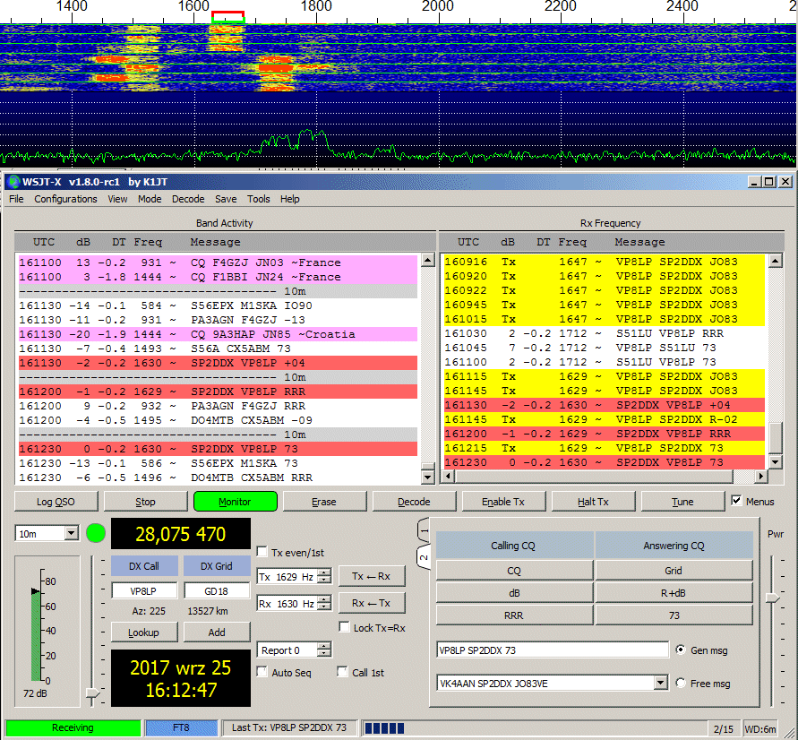Click the Erase button
The image size is (798, 740).
[x=325, y=502]
